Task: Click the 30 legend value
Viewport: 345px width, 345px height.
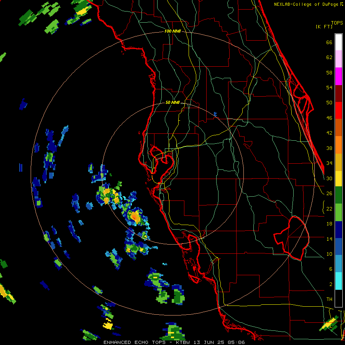Action: 329,178
